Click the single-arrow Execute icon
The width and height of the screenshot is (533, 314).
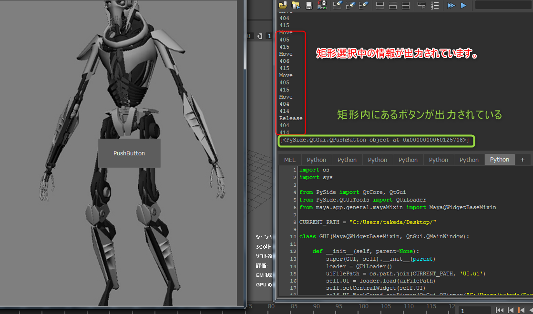[463, 5]
